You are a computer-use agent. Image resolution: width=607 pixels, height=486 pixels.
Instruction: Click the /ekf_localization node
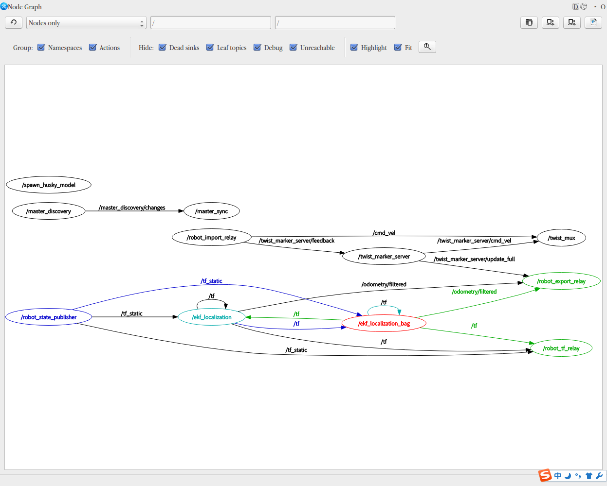[212, 317]
